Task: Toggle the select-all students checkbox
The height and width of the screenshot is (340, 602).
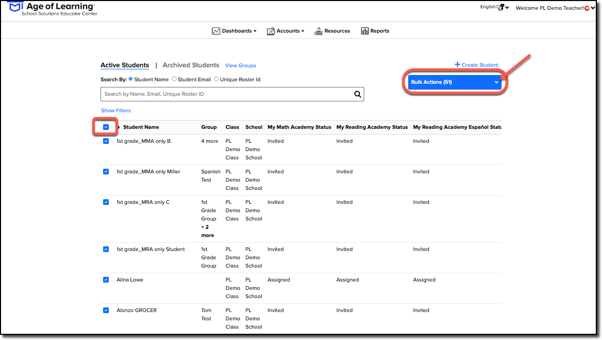Action: (x=106, y=127)
